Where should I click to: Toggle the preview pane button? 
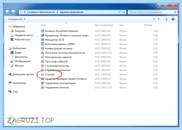(166, 19)
